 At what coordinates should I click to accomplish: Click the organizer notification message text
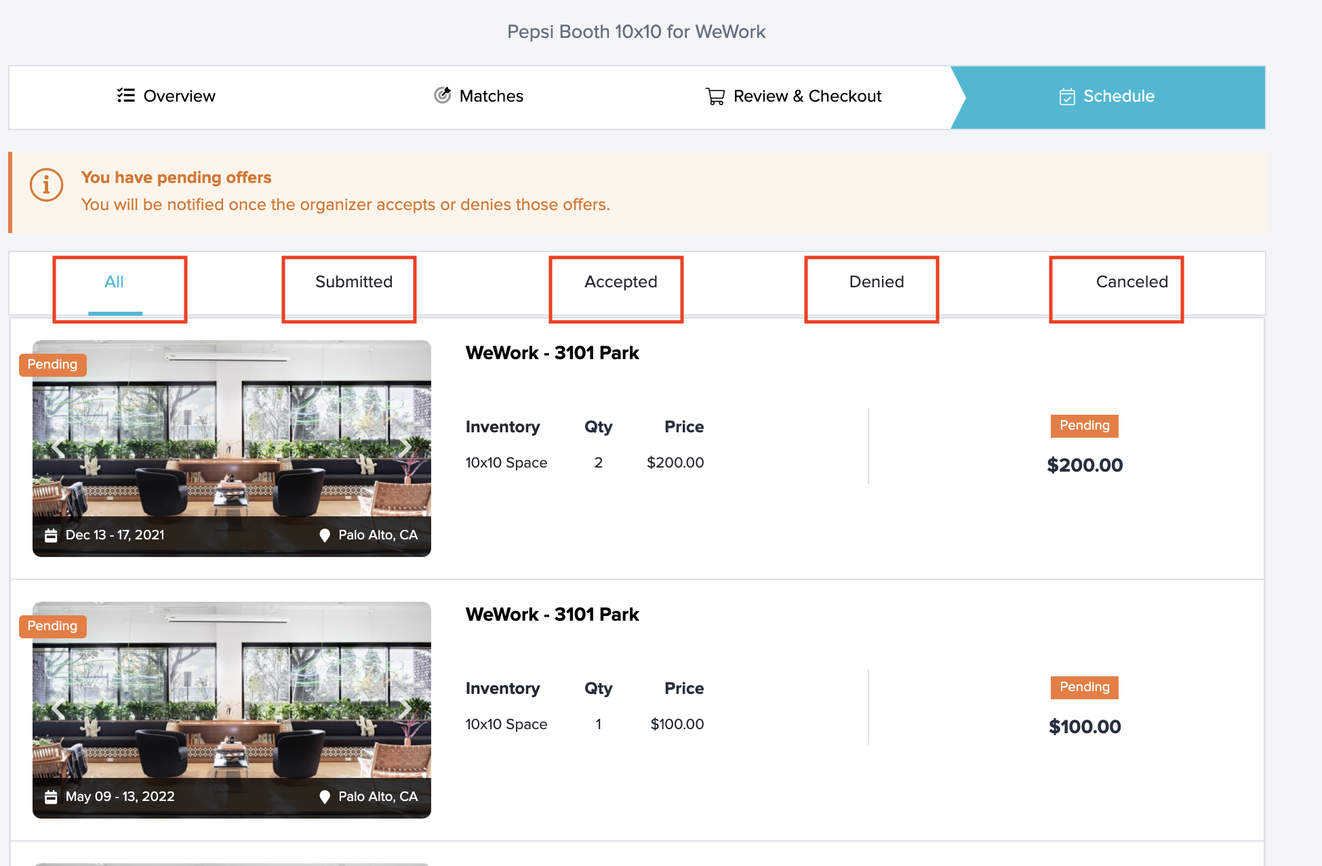346,205
